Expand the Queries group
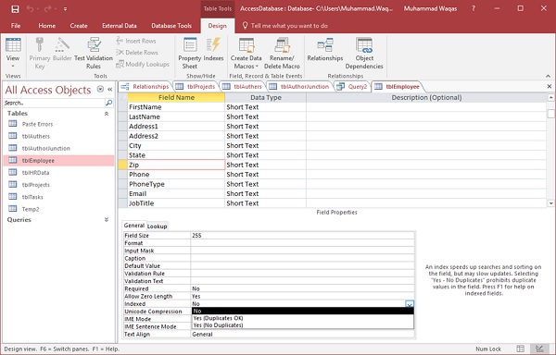The image size is (556, 355). pyautogui.click(x=107, y=220)
